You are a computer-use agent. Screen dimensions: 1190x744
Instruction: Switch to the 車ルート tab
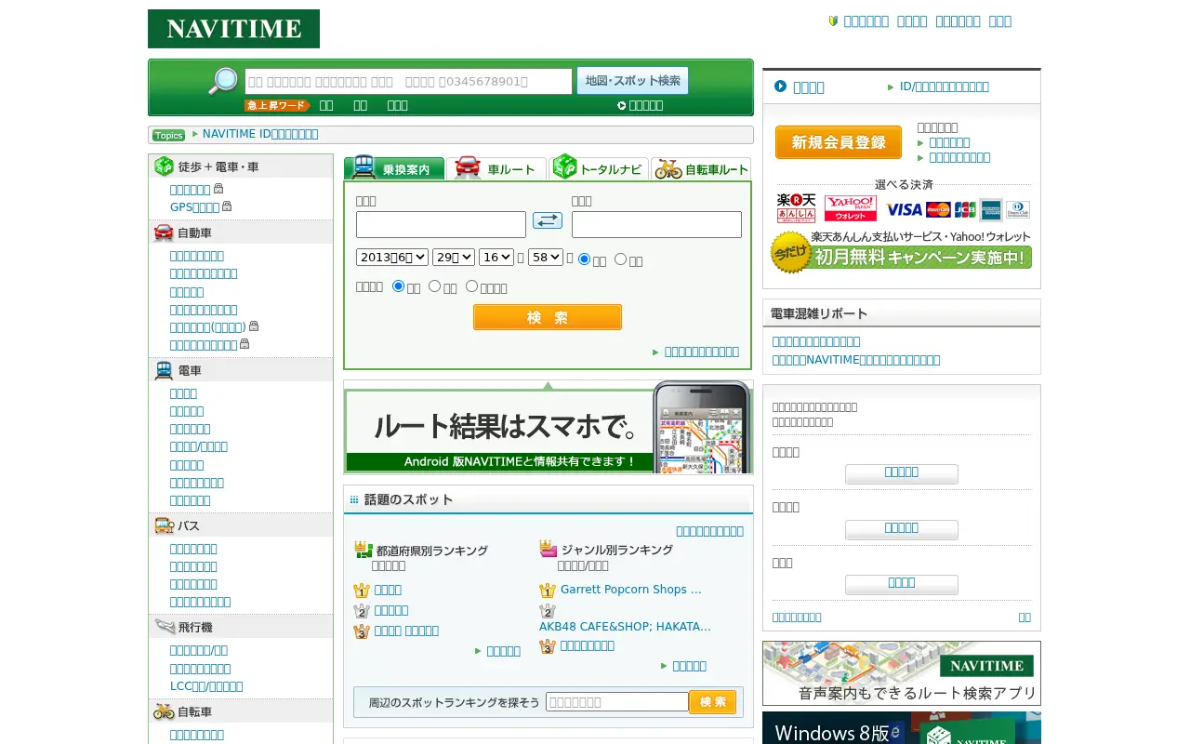pos(496,167)
